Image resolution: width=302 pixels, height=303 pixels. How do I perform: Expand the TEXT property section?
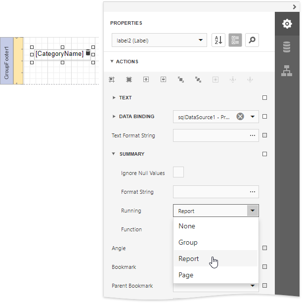point(115,98)
